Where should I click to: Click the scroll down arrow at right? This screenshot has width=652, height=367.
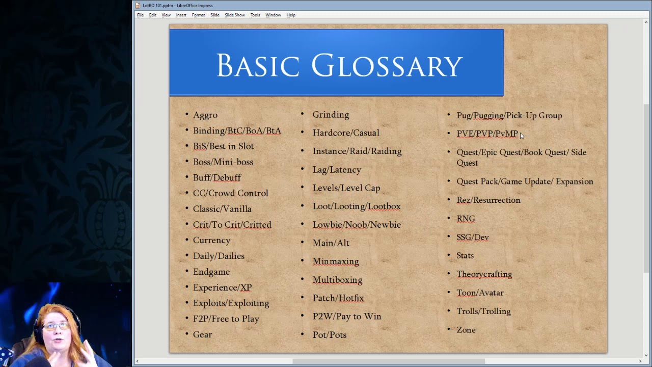coord(647,355)
